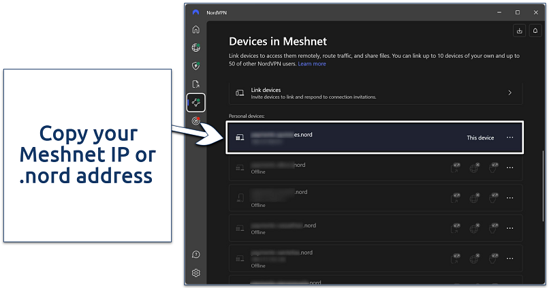The width and height of the screenshot is (549, 288).
Task: Click the 'Devices in Meshnet' heading
Action: pyautogui.click(x=278, y=42)
